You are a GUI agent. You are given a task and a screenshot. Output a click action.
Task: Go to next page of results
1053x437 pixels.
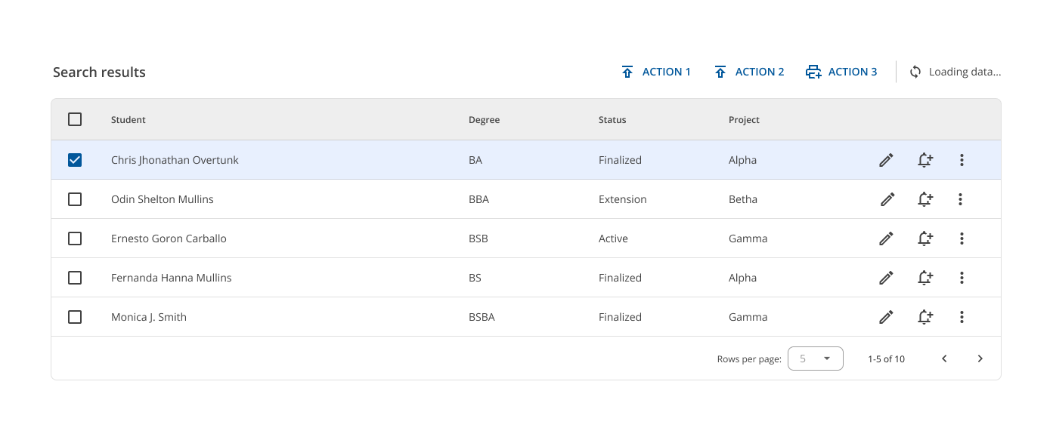click(980, 359)
